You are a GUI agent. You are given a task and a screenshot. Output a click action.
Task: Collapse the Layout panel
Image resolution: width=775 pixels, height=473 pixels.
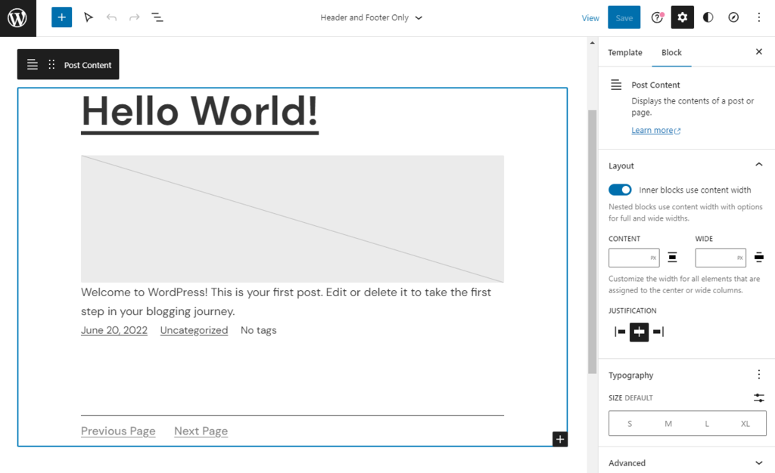759,164
